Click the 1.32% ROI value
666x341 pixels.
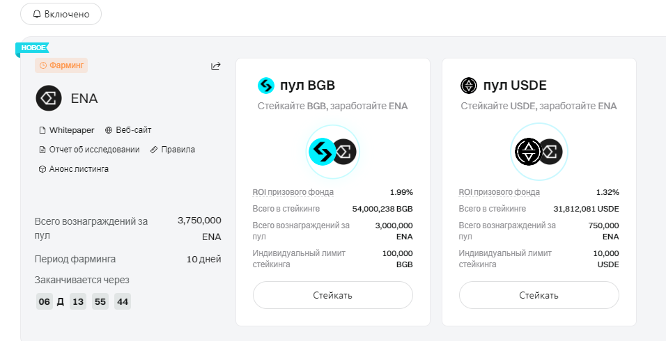click(607, 192)
